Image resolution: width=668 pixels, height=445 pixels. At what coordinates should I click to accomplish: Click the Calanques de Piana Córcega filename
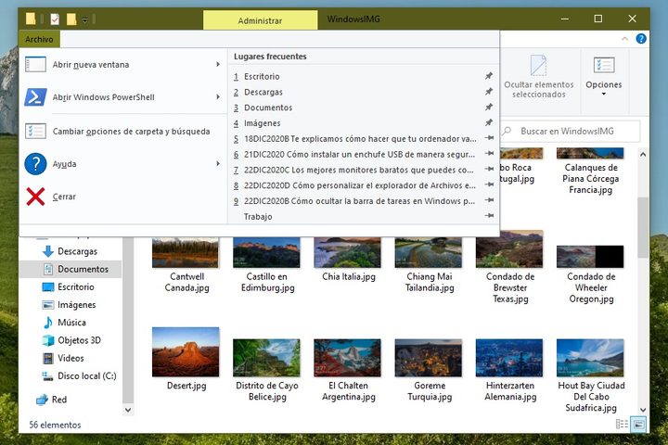point(591,178)
